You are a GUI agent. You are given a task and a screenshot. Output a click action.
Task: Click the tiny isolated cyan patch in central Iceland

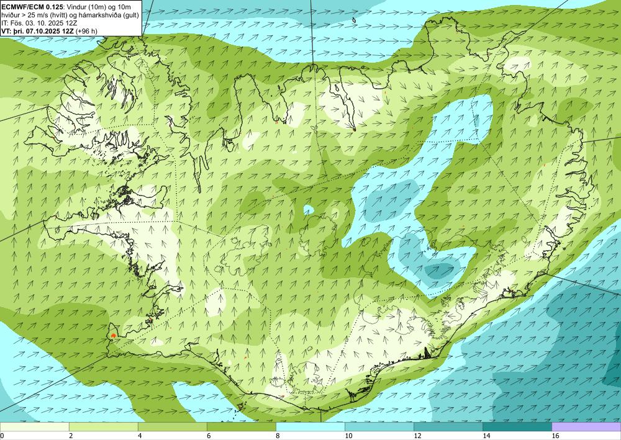pyautogui.click(x=308, y=209)
